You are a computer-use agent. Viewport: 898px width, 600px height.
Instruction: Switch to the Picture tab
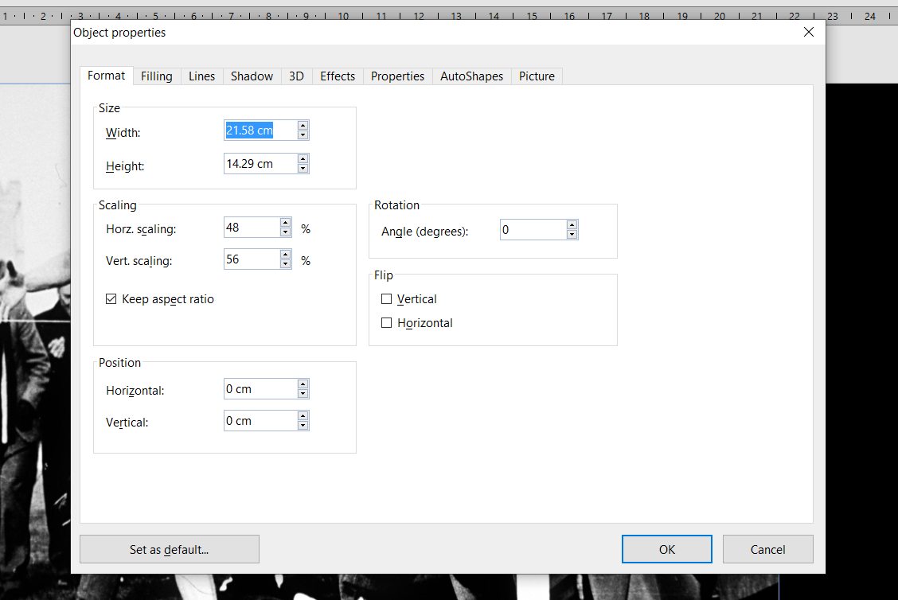(x=537, y=76)
